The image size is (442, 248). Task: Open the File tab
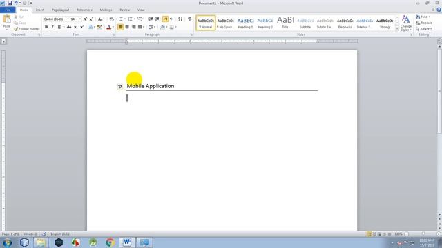point(8,10)
